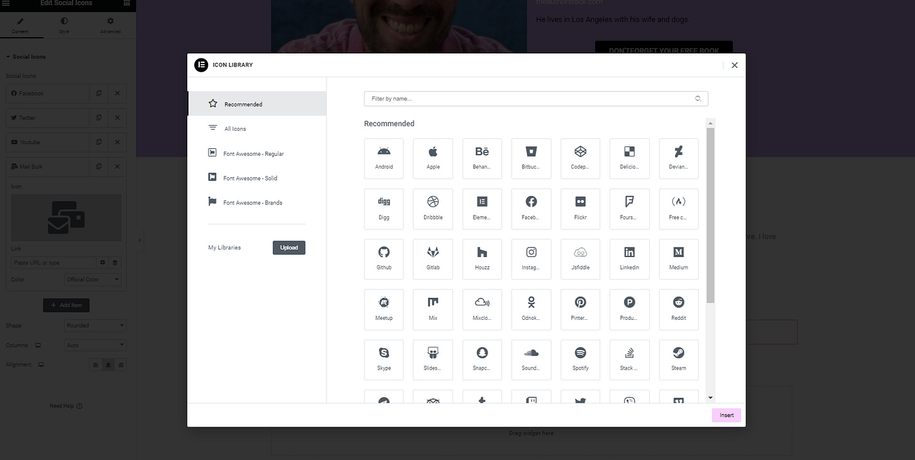Choose the Odnoklassniki icon

click(x=531, y=309)
